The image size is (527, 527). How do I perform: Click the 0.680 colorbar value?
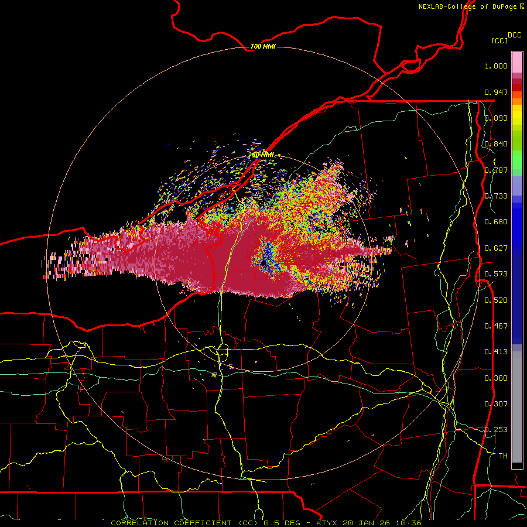click(496, 222)
